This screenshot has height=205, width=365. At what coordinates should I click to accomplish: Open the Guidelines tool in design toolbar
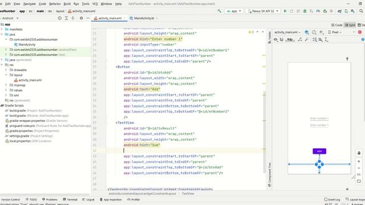tap(326, 39)
